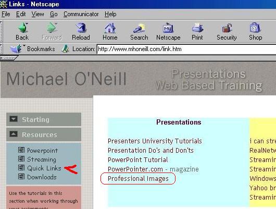276x209 pixels.
Task: Open the View menu
Action: 37,14
